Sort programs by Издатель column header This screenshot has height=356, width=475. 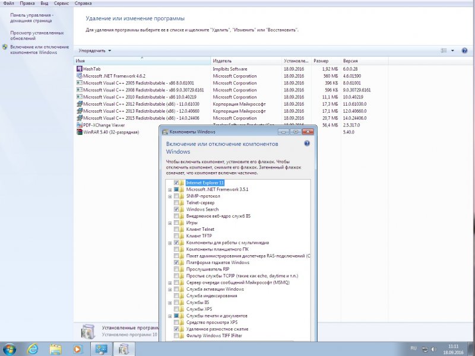pos(246,61)
